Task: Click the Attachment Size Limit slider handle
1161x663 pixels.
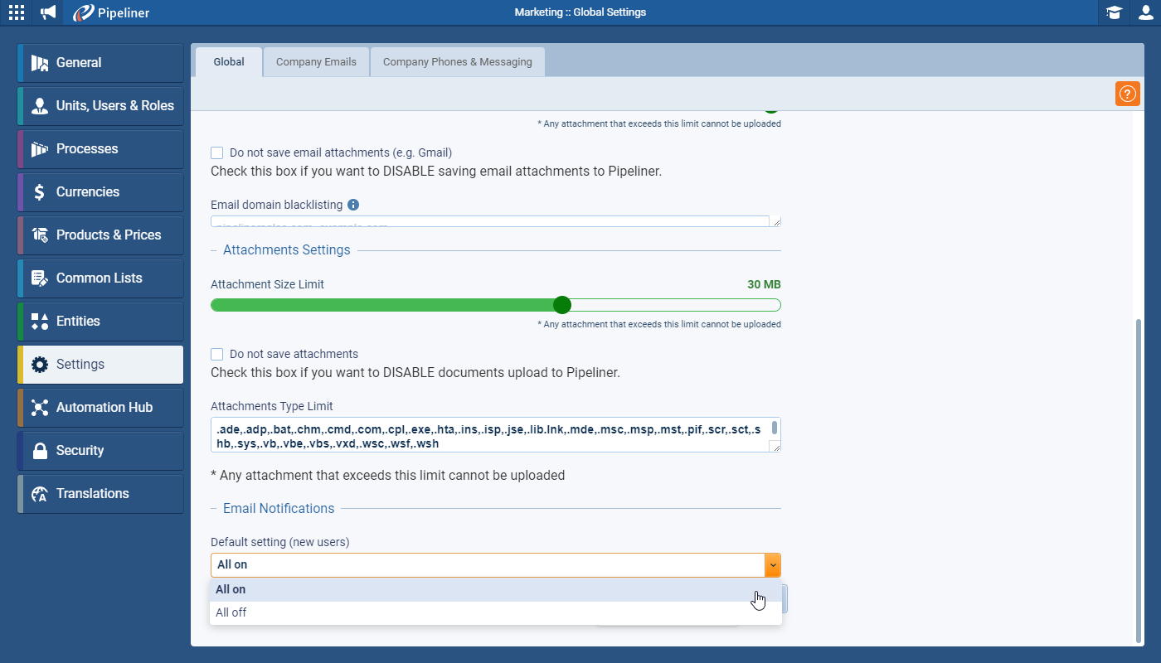Action: click(x=562, y=305)
